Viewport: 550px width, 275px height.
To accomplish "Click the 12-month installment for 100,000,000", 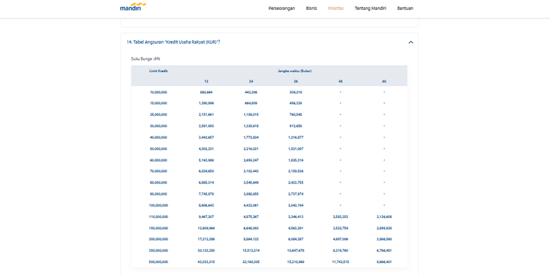I will pyautogui.click(x=206, y=205).
